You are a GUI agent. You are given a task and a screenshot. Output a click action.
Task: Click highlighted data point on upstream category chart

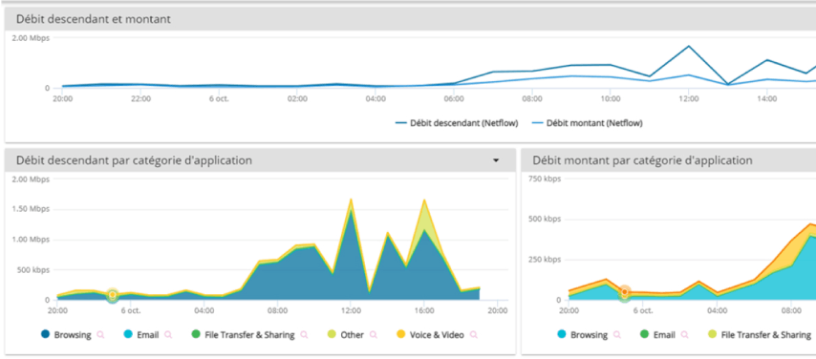point(625,292)
